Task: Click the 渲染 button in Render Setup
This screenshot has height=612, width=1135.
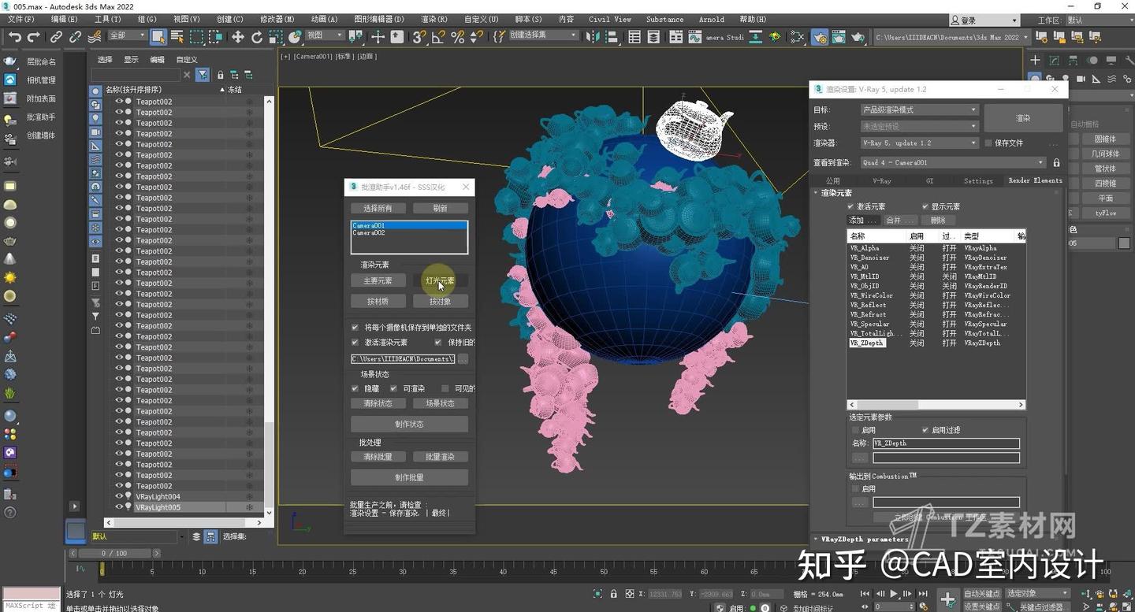Action: 1023,118
